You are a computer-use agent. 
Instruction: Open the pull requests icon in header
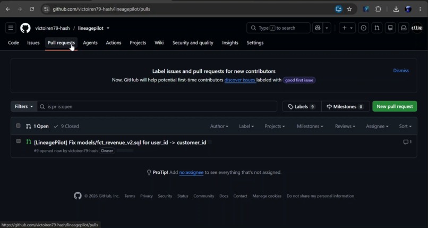(377, 28)
